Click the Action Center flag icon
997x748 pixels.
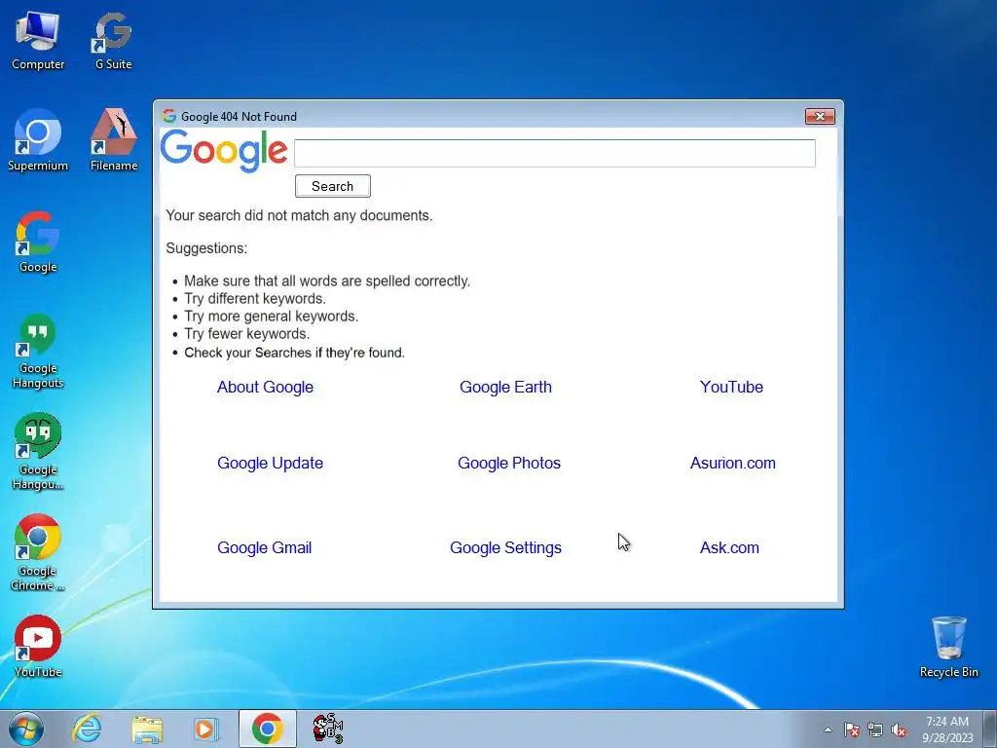(852, 729)
